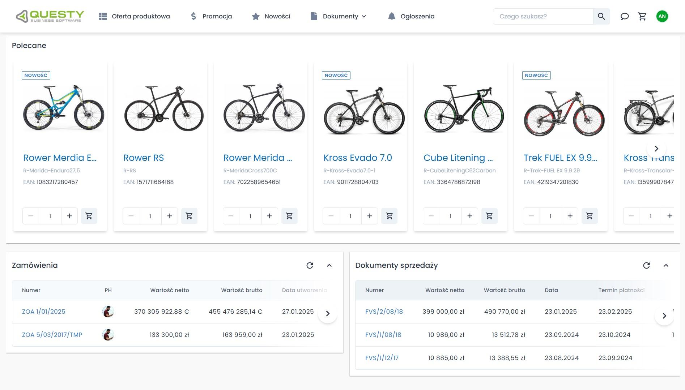
Task: Focus the 'Czego szukasz?' search field
Action: coord(543,16)
